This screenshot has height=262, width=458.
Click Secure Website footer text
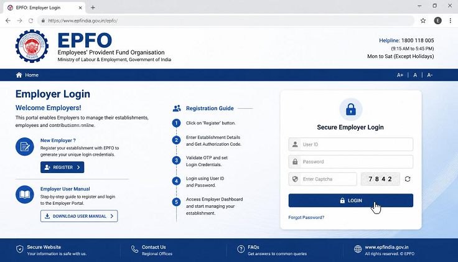[44, 247]
